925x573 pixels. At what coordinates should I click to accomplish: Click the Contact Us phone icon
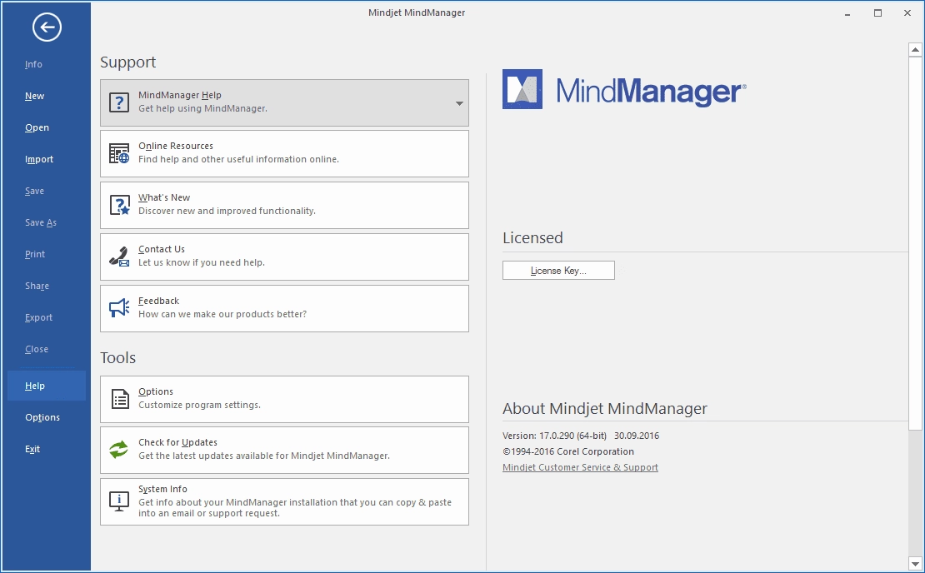click(x=119, y=257)
